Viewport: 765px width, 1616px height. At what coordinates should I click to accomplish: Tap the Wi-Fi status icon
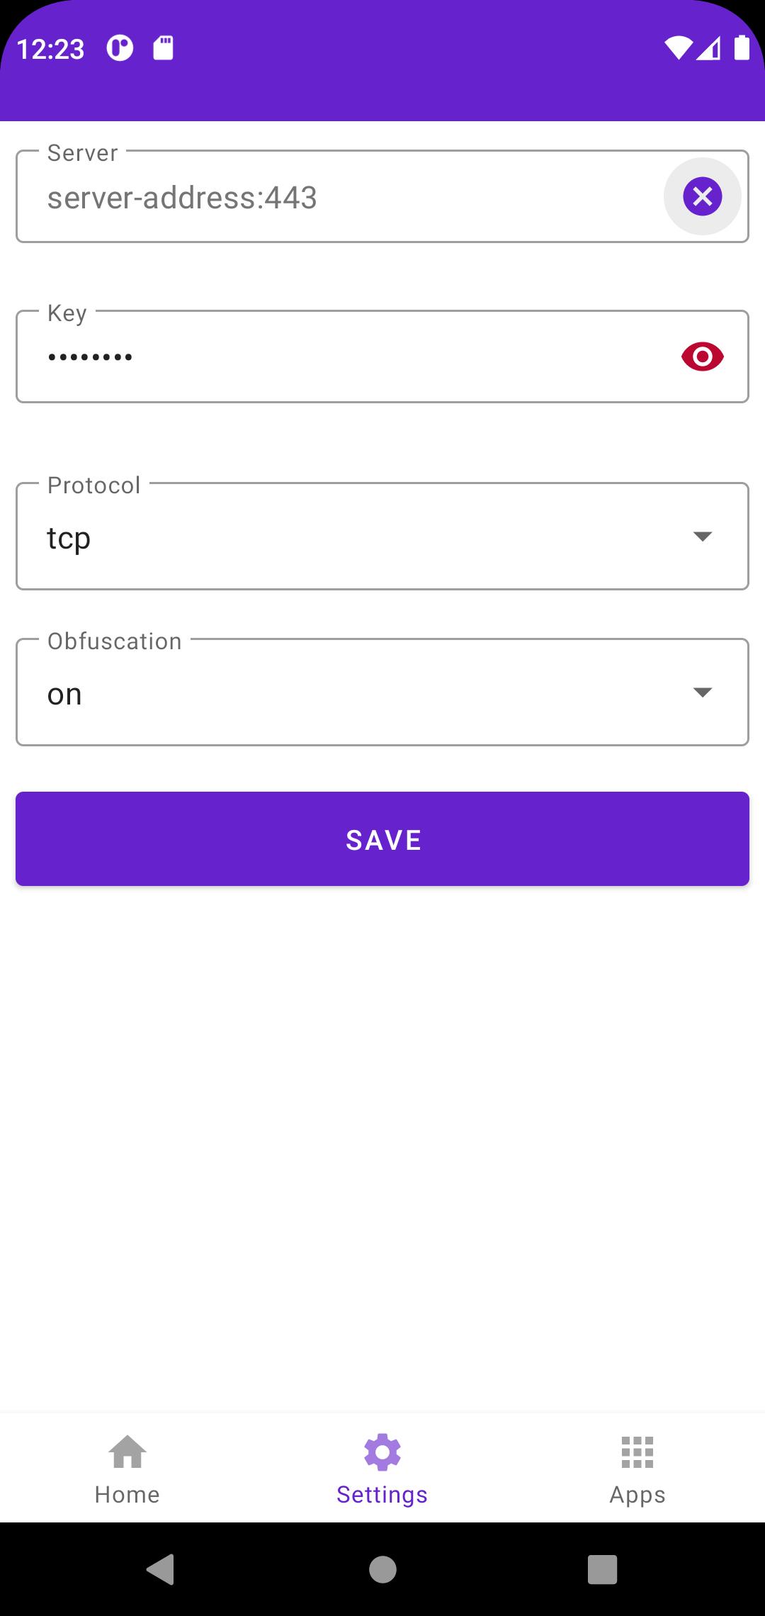(x=677, y=48)
